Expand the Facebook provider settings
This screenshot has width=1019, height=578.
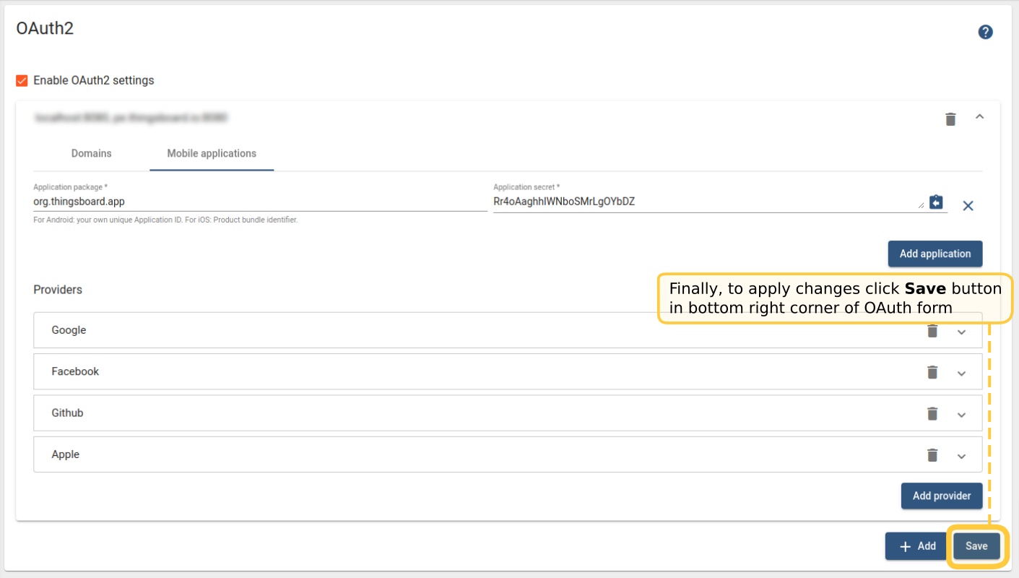coord(961,374)
